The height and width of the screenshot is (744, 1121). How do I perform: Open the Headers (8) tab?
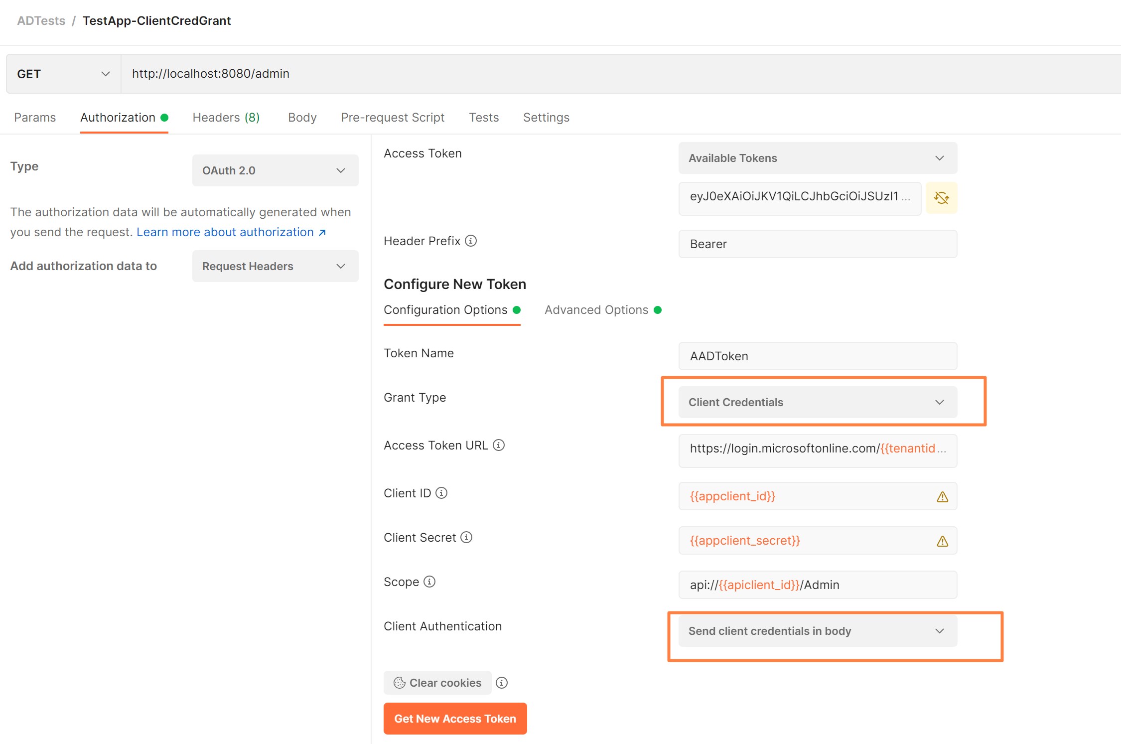coord(226,118)
